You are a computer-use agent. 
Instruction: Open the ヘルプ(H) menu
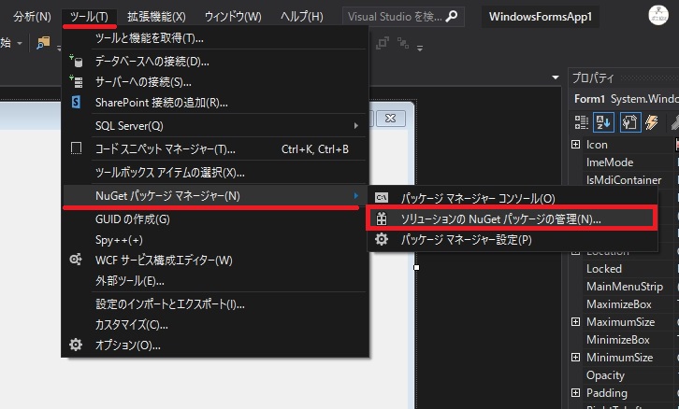pyautogui.click(x=302, y=17)
